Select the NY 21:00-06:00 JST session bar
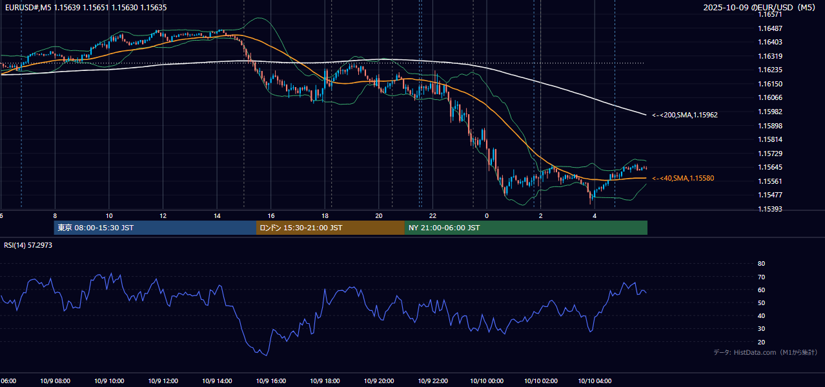 526,228
